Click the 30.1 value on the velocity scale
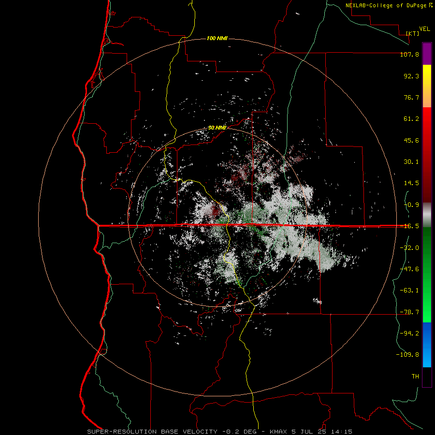This screenshot has width=435, height=435. (x=411, y=162)
